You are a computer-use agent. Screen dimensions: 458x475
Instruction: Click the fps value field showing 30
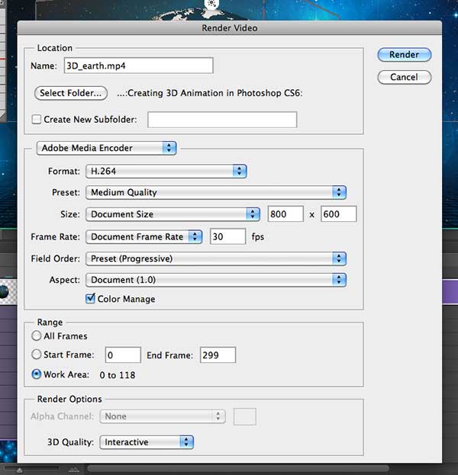(227, 236)
